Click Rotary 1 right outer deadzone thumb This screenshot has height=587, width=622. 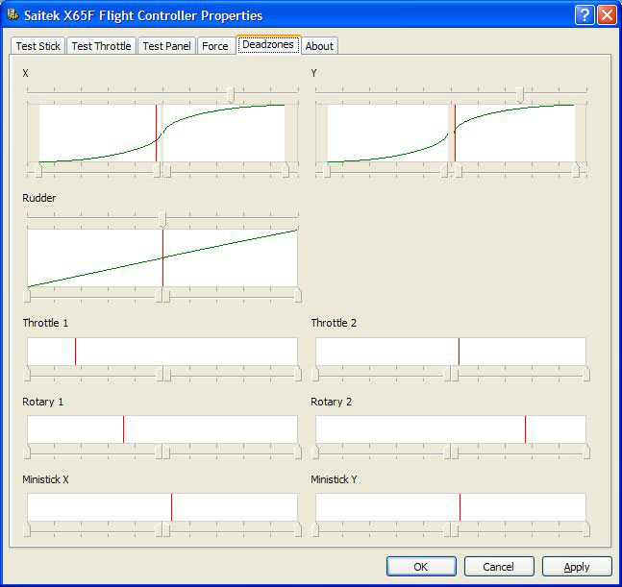298,452
